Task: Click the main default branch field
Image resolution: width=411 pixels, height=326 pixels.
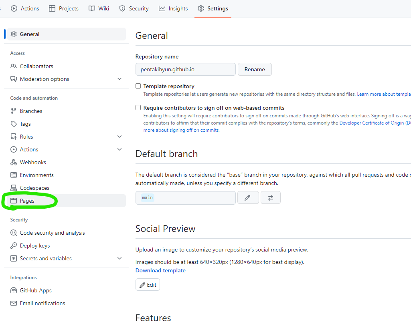Action: 186,198
